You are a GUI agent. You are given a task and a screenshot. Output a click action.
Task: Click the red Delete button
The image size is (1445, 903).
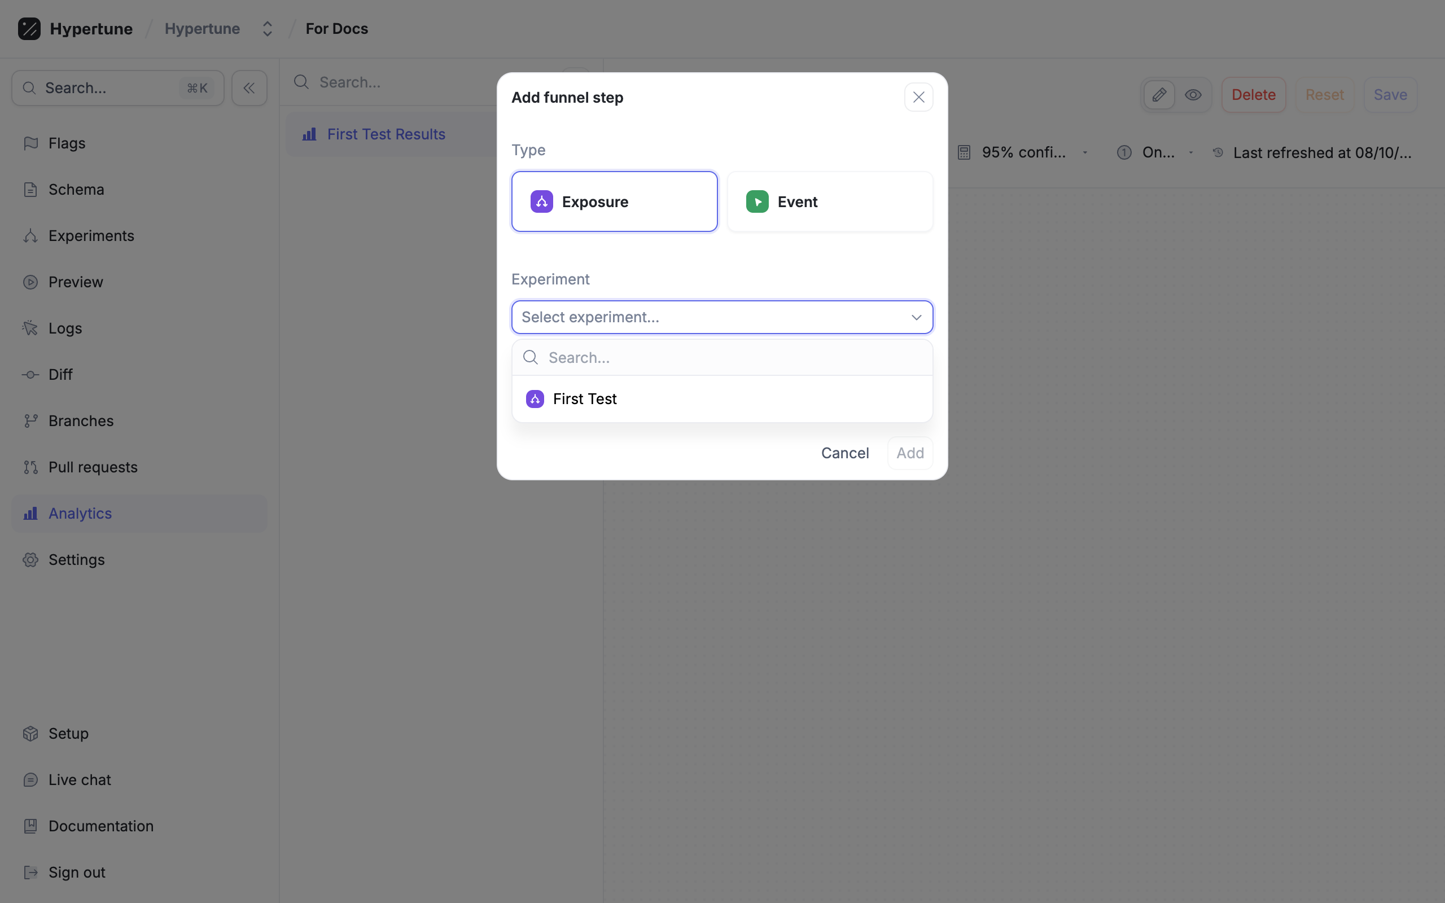[x=1253, y=95]
